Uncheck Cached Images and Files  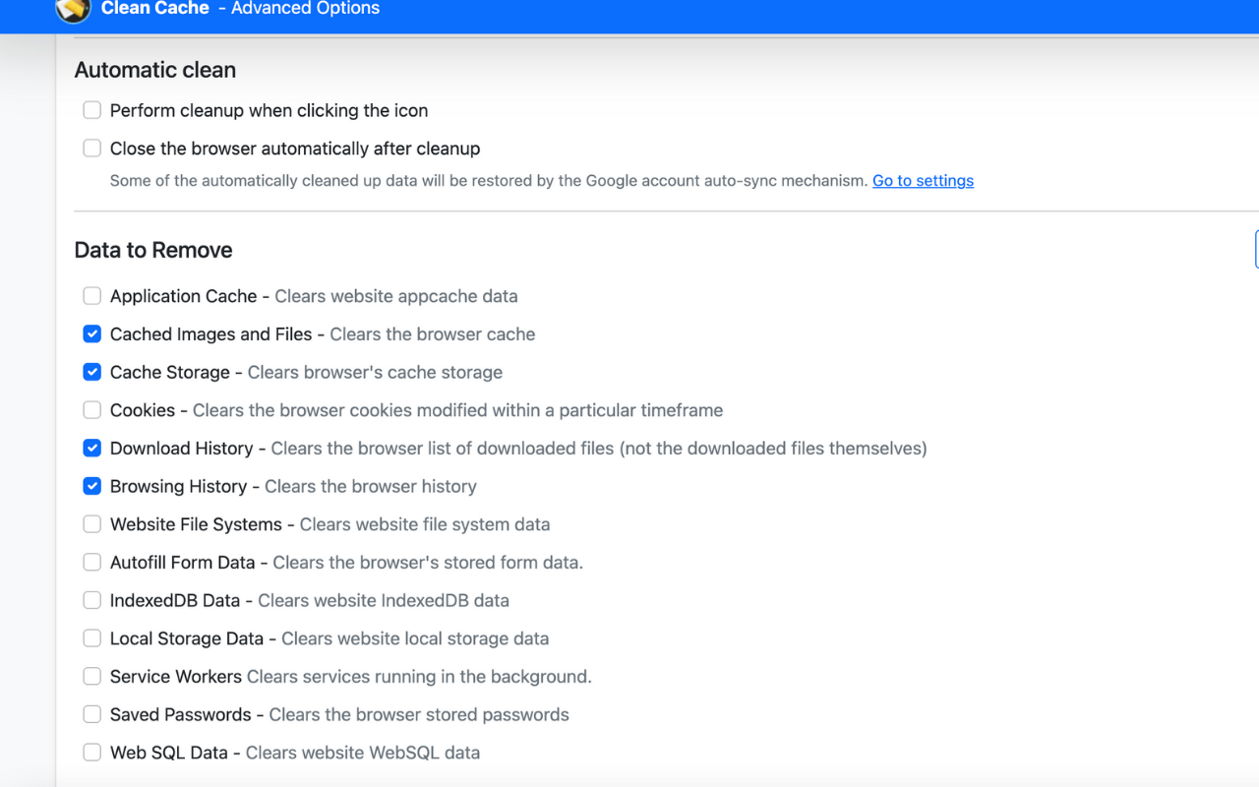point(92,334)
